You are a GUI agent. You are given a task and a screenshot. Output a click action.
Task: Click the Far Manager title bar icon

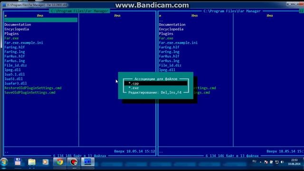click(x=4, y=5)
